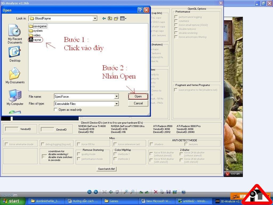273x205 pixels.
Task: Enable force wireframe mode
Action: [x=6, y=144]
